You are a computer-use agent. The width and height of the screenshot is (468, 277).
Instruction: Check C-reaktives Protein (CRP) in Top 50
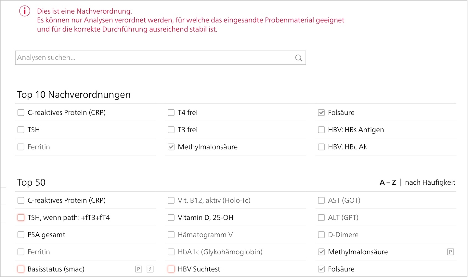coord(21,200)
